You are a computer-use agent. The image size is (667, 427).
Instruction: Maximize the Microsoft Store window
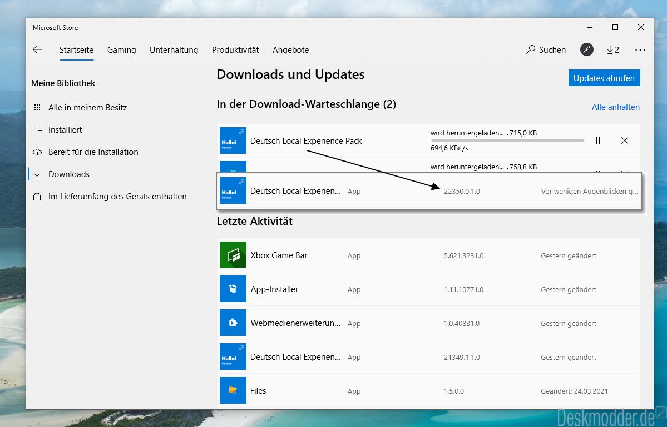coord(615,27)
